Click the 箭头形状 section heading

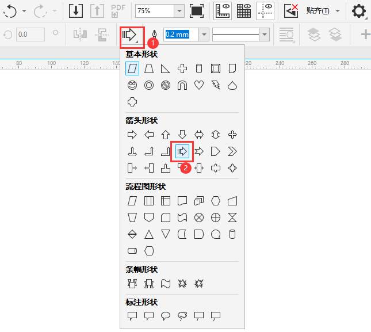coord(141,120)
